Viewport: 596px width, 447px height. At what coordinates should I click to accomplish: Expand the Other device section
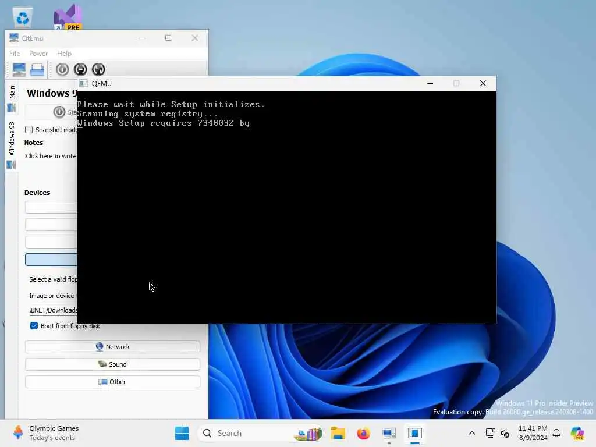pyautogui.click(x=112, y=382)
